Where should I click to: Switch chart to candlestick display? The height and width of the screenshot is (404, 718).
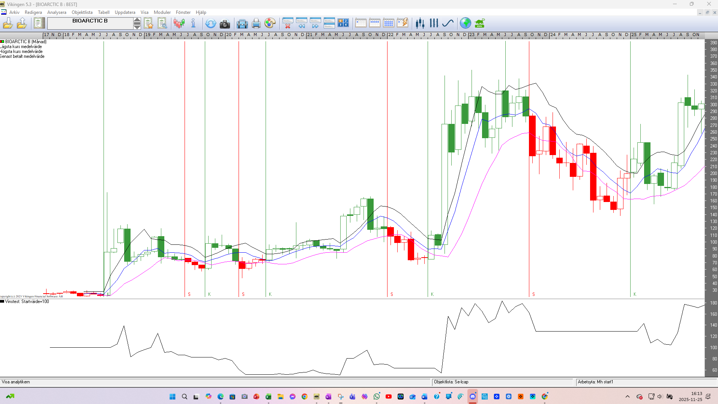(x=420, y=23)
